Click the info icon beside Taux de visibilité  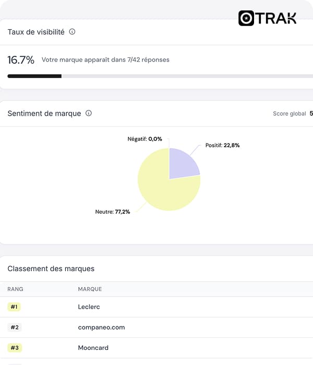(x=72, y=32)
